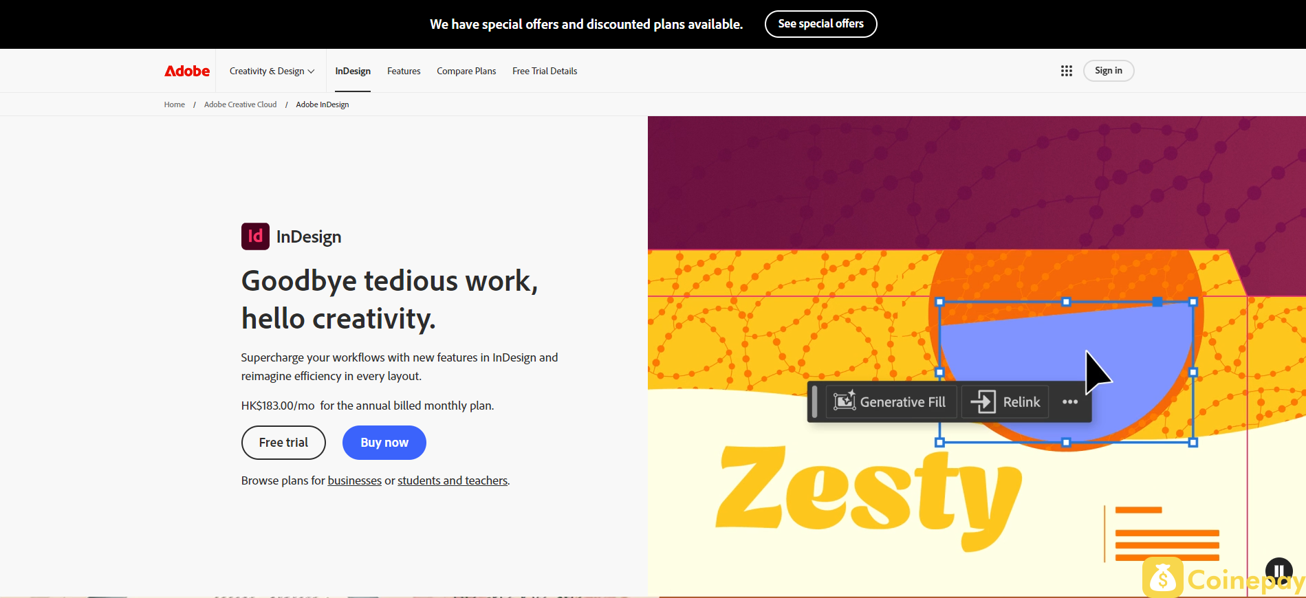Image resolution: width=1306 pixels, height=598 pixels.
Task: Open the Features menu item
Action: [x=404, y=71]
